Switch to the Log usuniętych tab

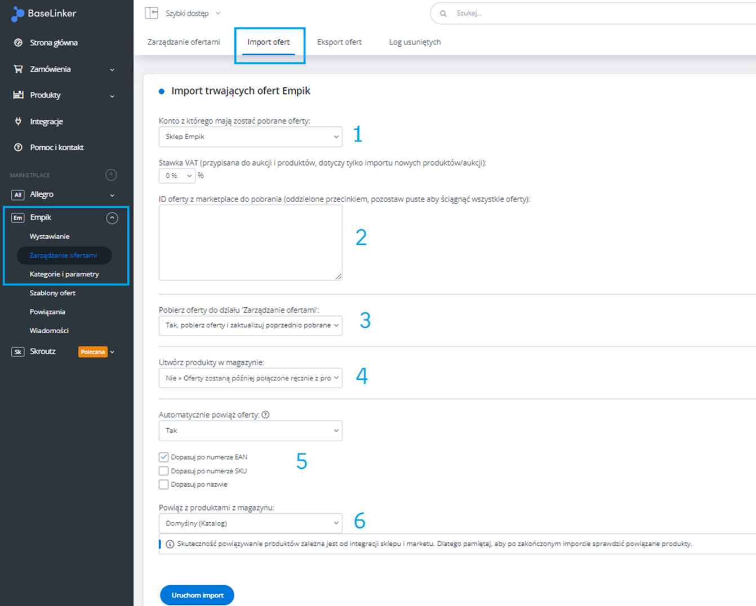point(415,42)
